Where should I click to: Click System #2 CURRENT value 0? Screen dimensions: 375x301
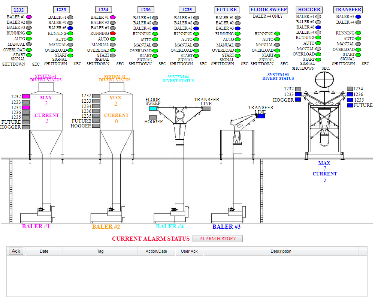[x=116, y=121]
